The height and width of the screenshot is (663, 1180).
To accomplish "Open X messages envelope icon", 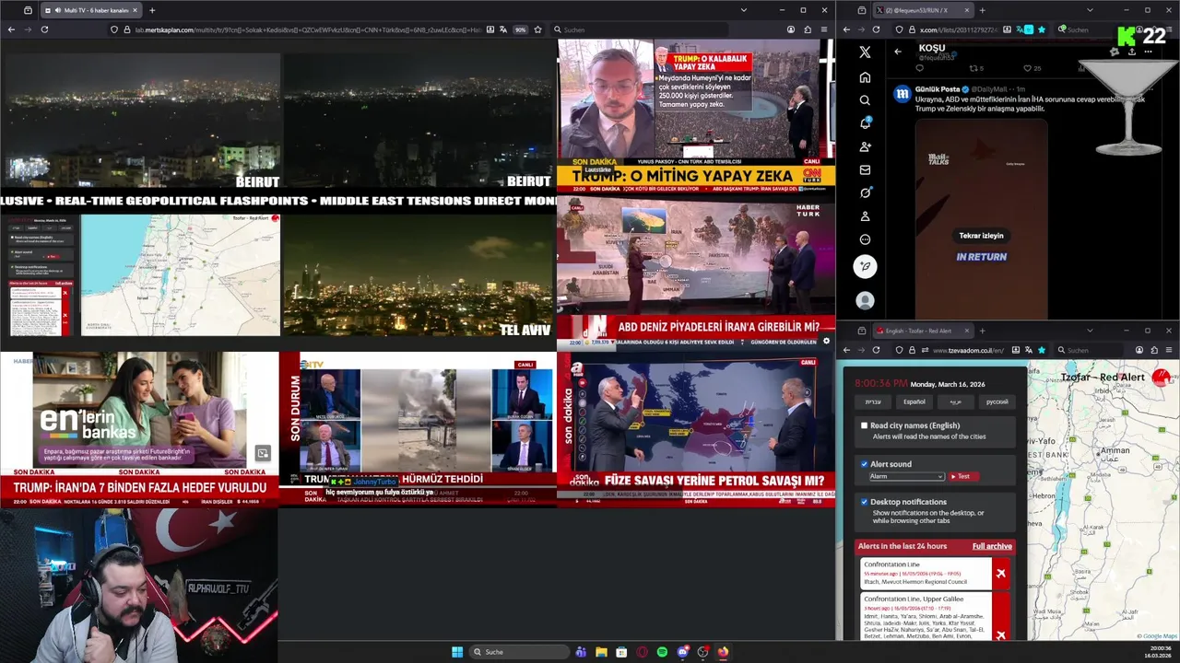I will pyautogui.click(x=865, y=169).
